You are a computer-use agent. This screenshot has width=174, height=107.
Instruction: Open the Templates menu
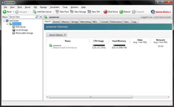coord(55,7)
